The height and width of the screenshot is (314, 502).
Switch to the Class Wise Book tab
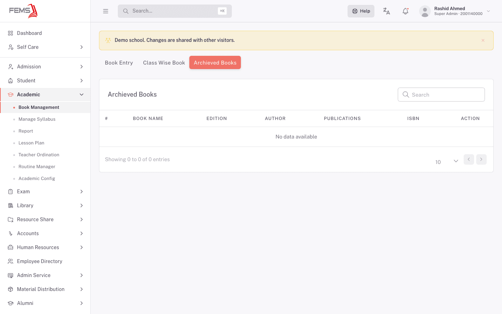[x=164, y=63]
